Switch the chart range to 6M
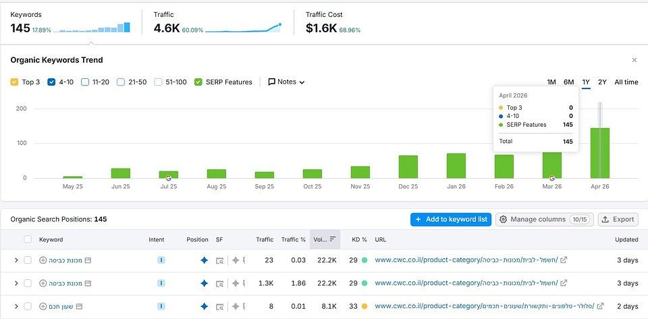 pyautogui.click(x=568, y=82)
